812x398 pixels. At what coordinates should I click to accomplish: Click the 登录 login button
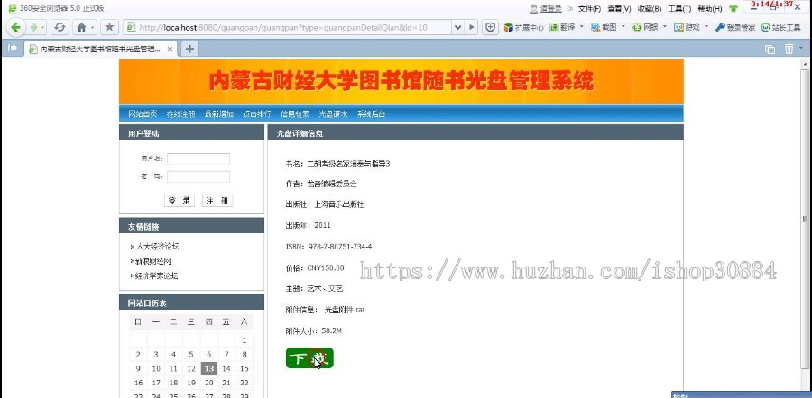[180, 201]
